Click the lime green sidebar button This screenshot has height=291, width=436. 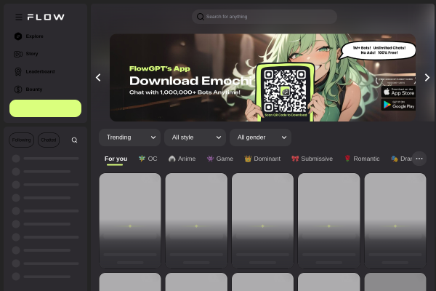click(x=45, y=108)
